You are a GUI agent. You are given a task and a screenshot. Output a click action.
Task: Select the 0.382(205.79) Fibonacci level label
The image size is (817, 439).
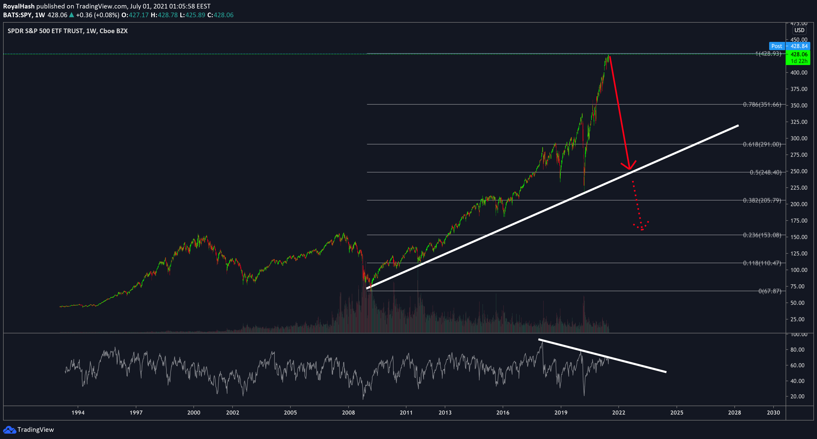click(x=762, y=200)
